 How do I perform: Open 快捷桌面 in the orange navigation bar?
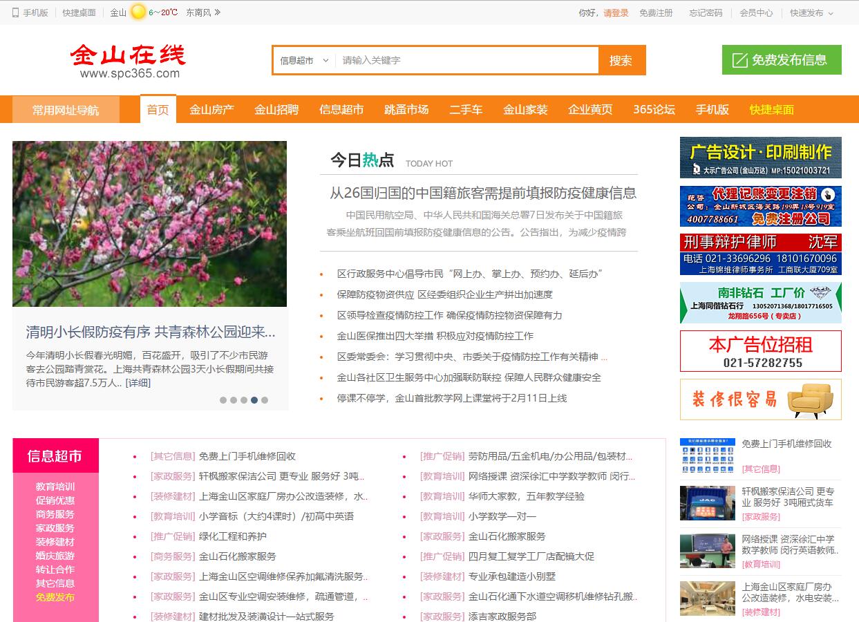point(771,109)
